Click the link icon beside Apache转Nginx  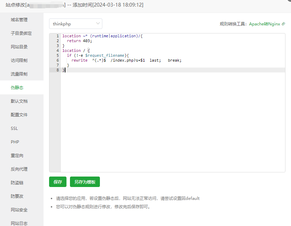click(x=283, y=24)
